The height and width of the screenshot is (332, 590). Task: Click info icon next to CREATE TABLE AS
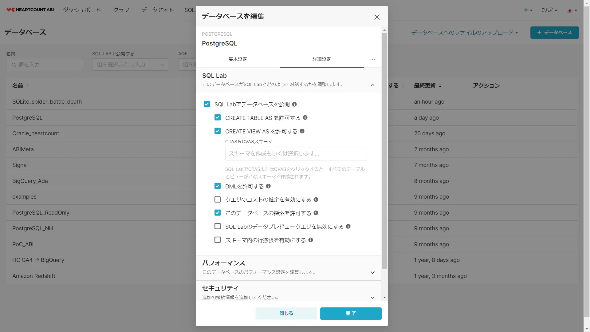pyautogui.click(x=305, y=117)
